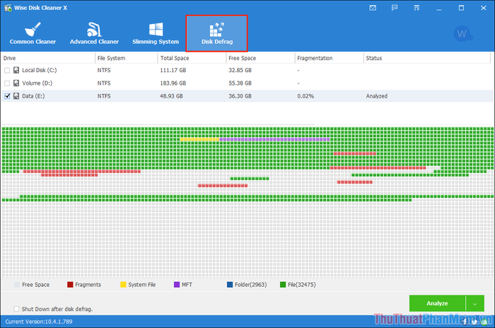Click the green Analyze button

point(437,303)
